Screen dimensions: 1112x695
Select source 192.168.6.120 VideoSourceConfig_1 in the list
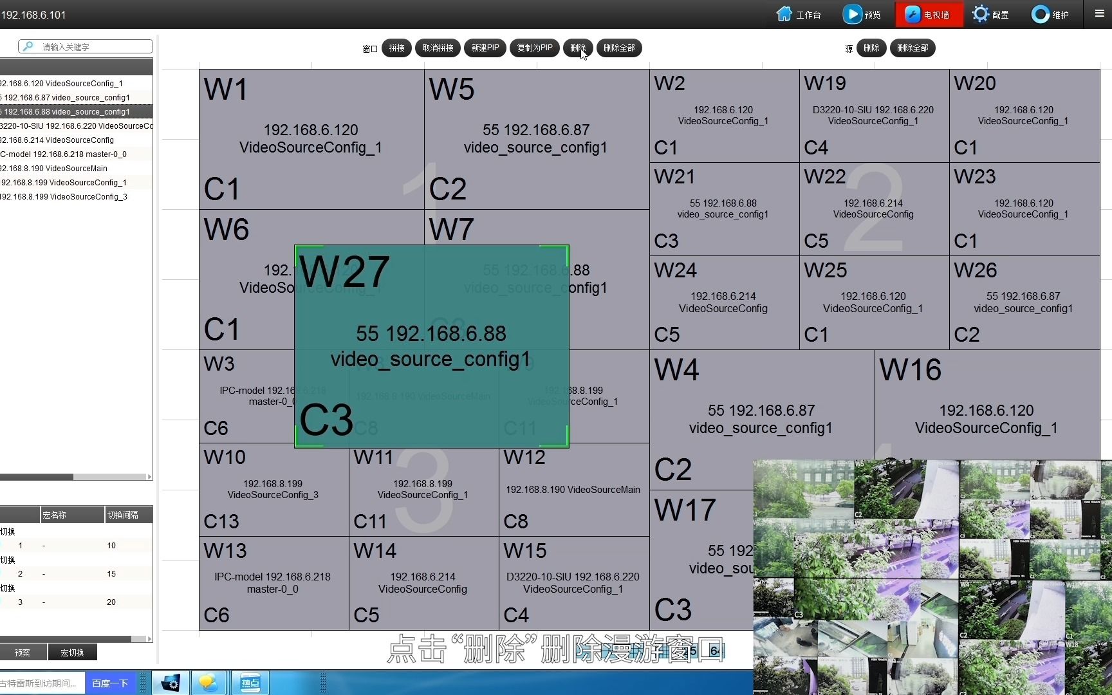[x=76, y=84]
